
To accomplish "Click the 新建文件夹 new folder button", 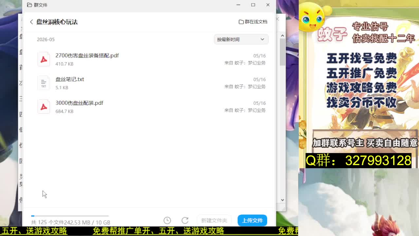I will [x=214, y=220].
